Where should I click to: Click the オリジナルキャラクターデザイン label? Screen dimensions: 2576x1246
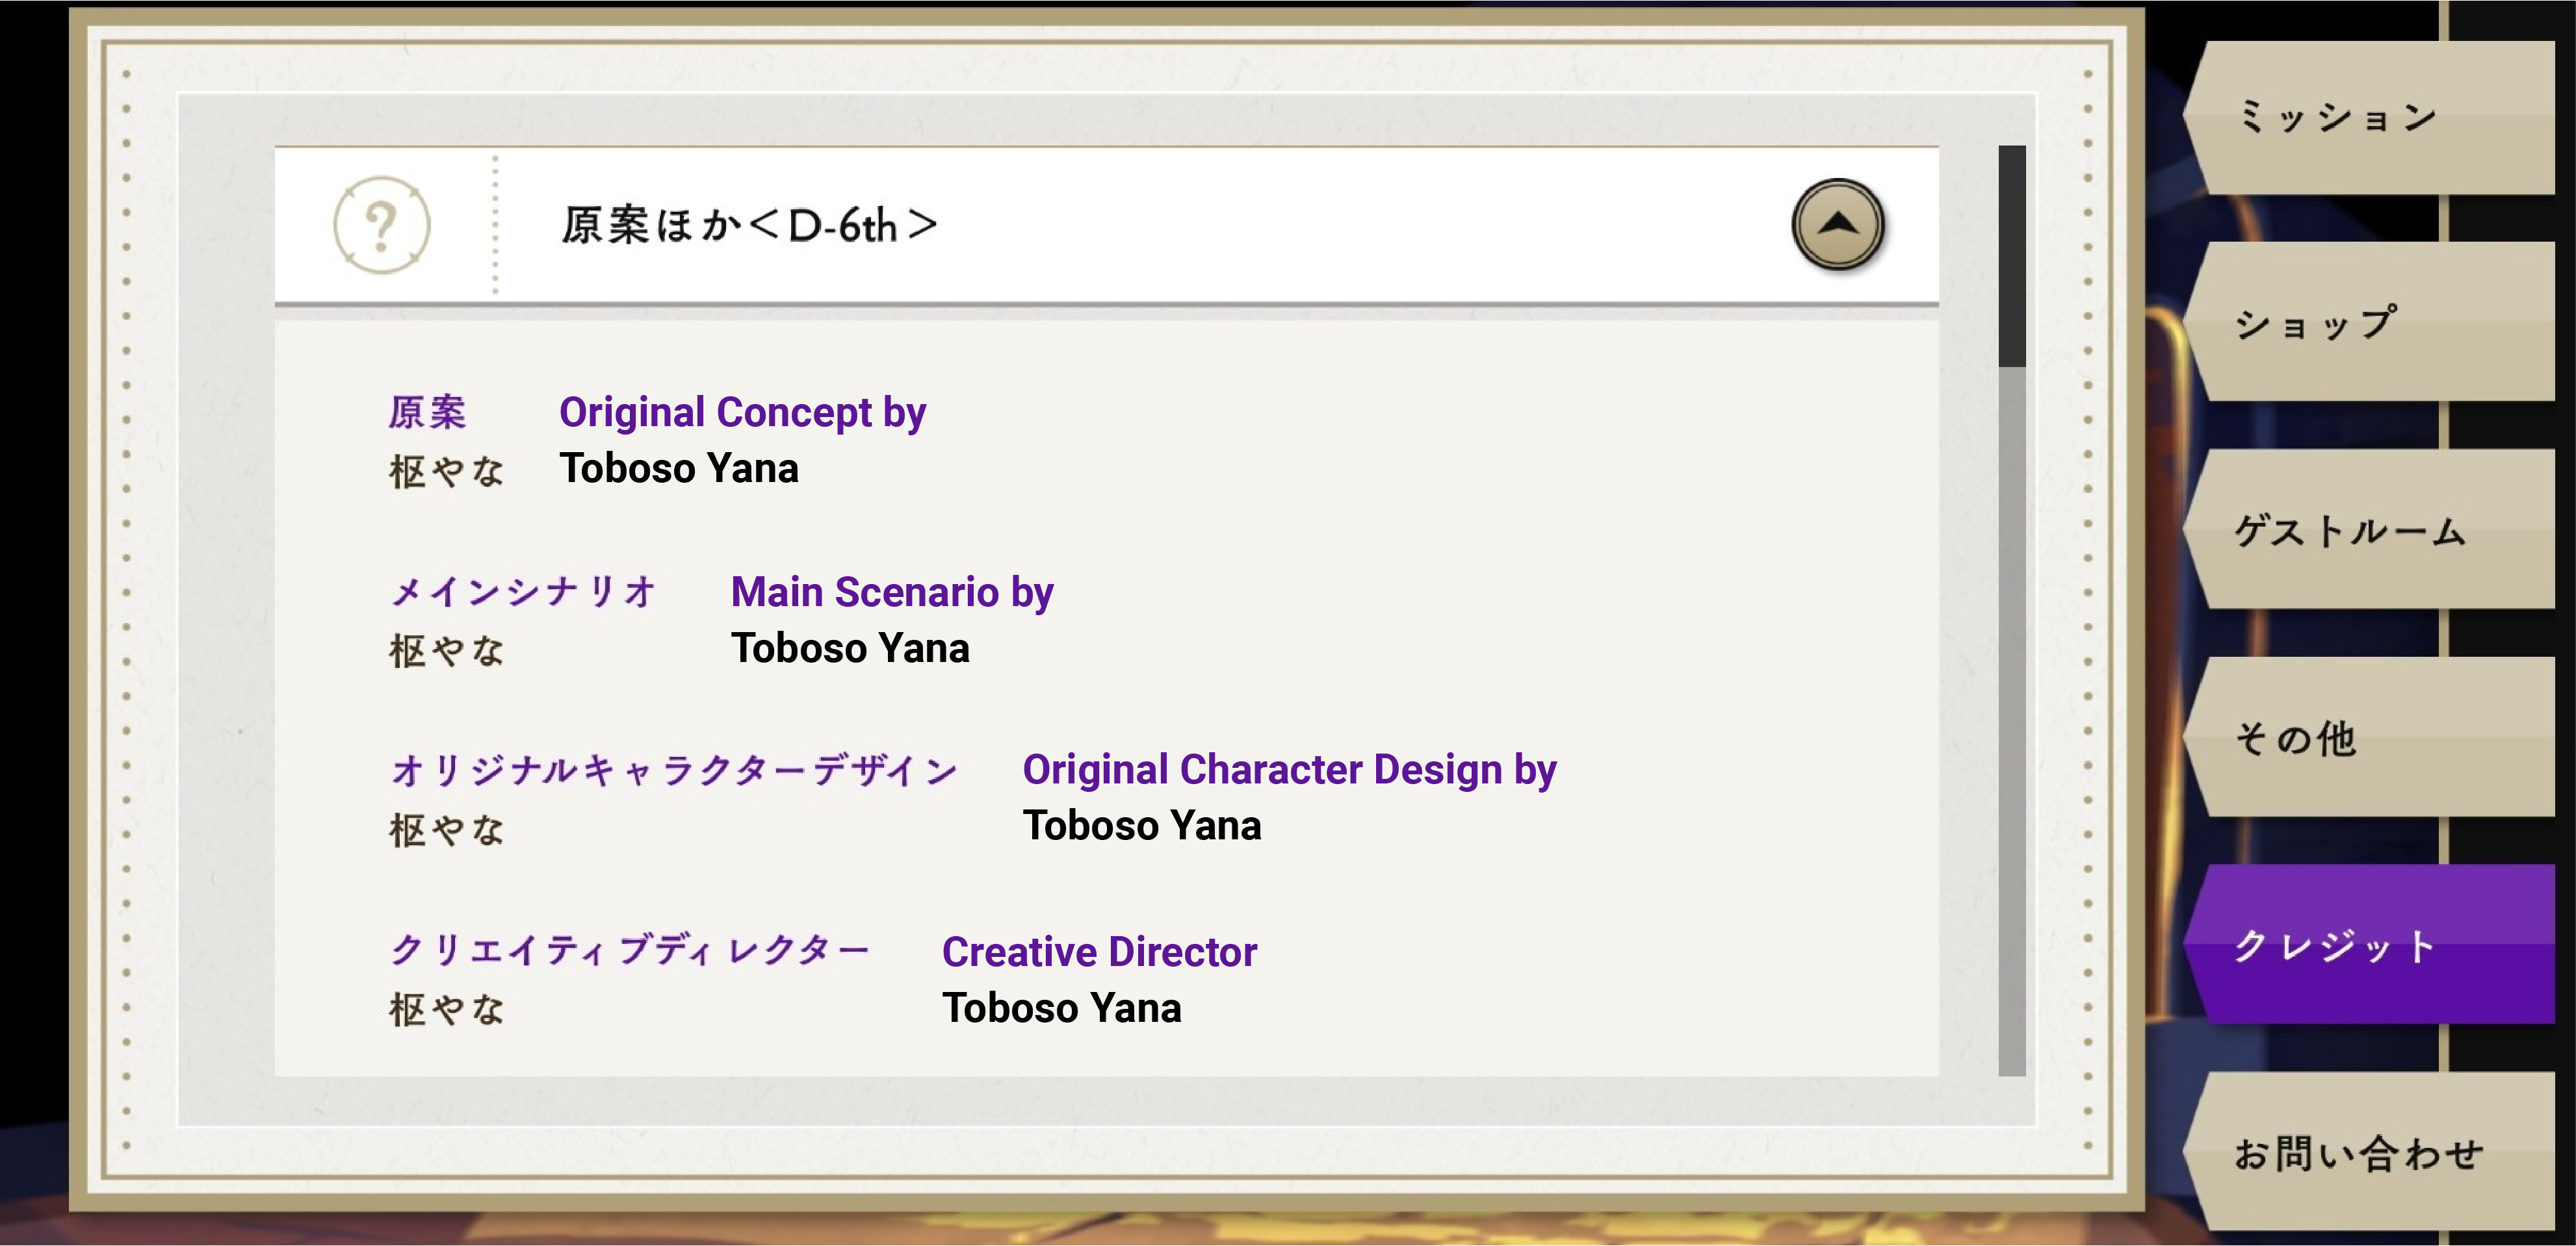[x=674, y=770]
